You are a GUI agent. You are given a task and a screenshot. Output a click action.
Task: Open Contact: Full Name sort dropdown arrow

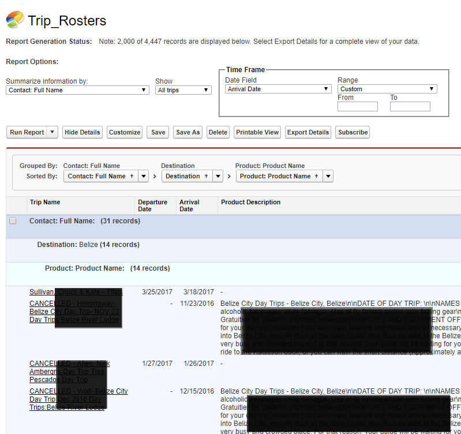(x=144, y=176)
